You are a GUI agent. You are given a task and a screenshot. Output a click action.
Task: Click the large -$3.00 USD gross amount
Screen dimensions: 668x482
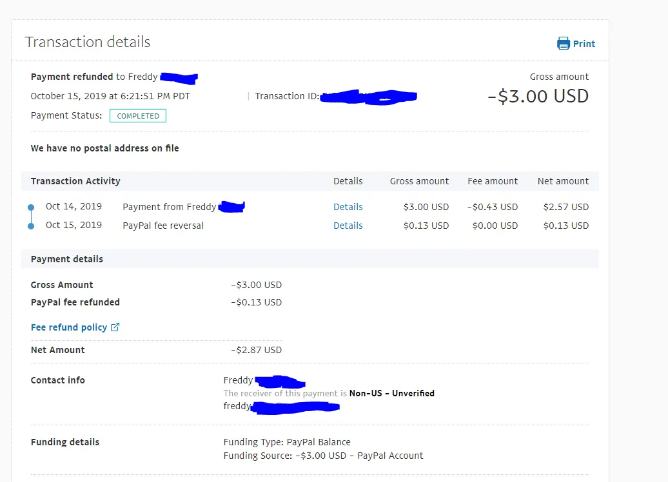(x=538, y=97)
